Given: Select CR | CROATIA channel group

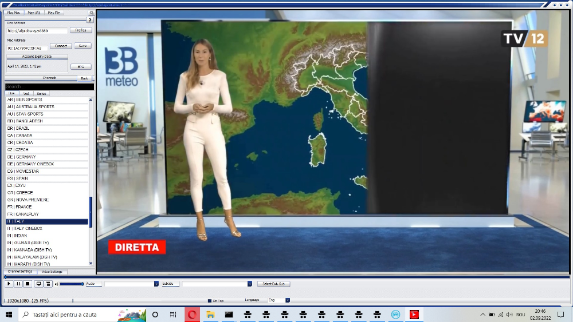Looking at the screenshot, I should click(47, 142).
